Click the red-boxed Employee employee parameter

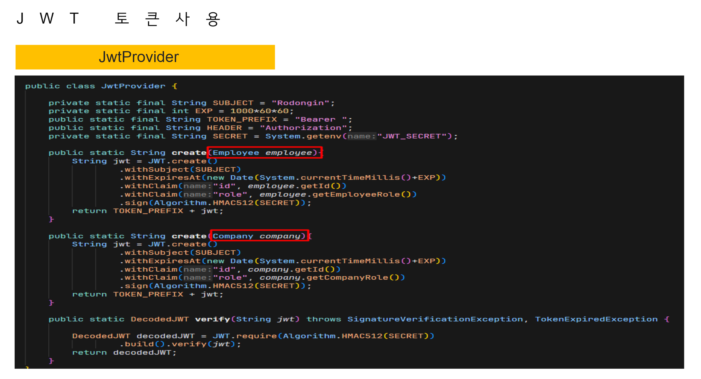264,153
